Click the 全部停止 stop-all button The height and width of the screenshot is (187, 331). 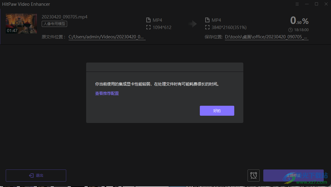293,176
